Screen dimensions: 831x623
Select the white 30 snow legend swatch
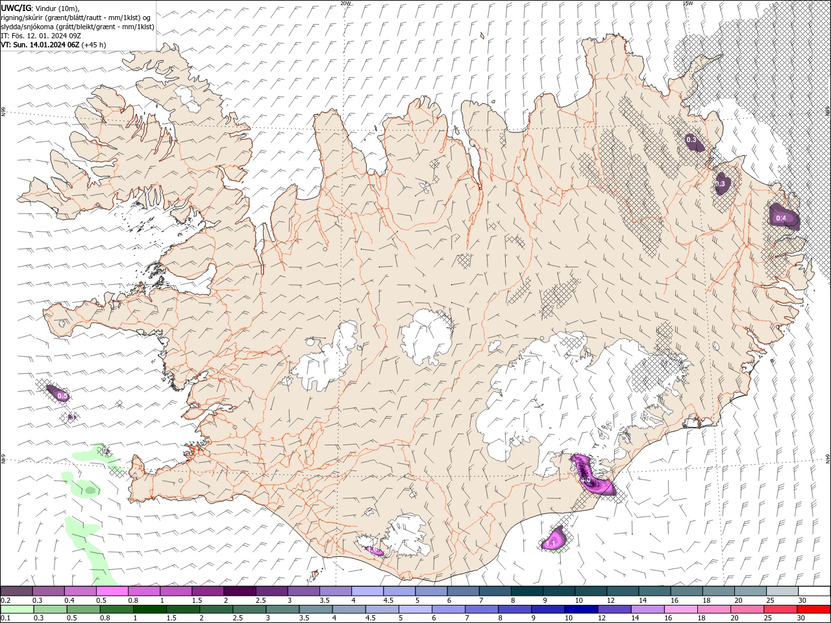tap(814, 591)
